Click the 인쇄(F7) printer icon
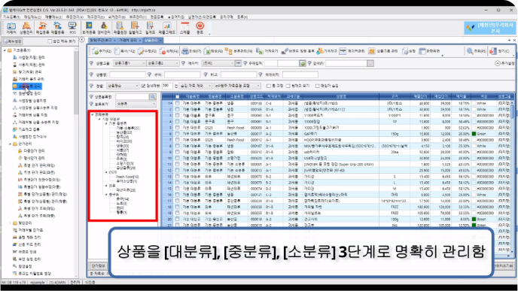Image resolution: width=518 pixels, height=291 pixels. 191,51
